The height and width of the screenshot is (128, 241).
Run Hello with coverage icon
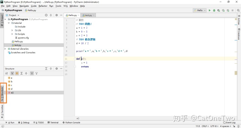pos(219,10)
